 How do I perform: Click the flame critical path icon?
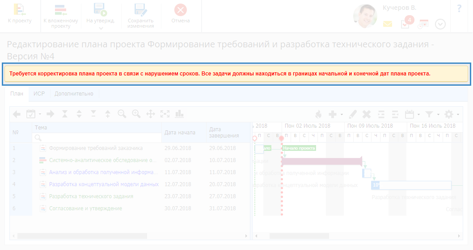tap(318, 114)
